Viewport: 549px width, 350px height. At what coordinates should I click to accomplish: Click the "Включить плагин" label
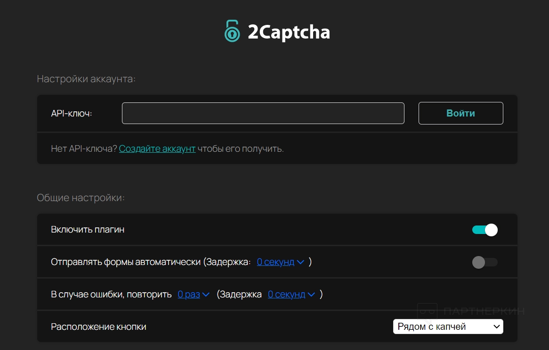[88, 230]
